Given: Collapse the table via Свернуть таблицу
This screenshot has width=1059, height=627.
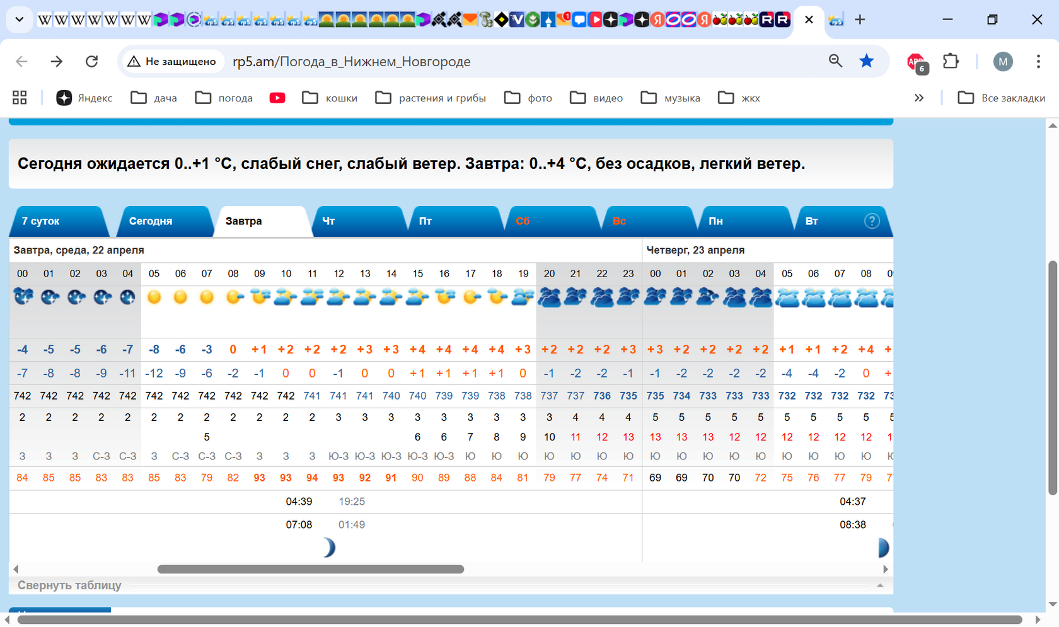Looking at the screenshot, I should [x=69, y=585].
